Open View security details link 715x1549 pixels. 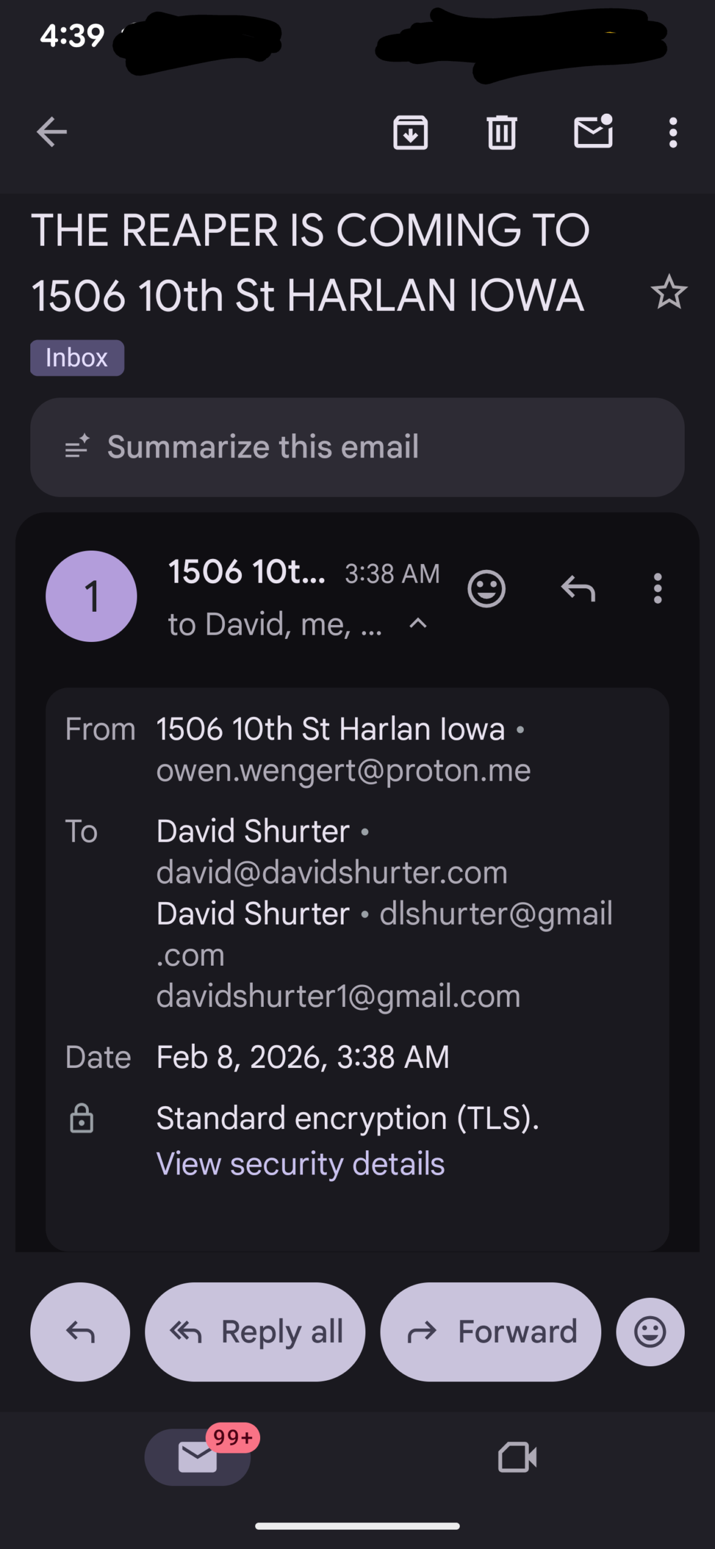click(x=300, y=1164)
